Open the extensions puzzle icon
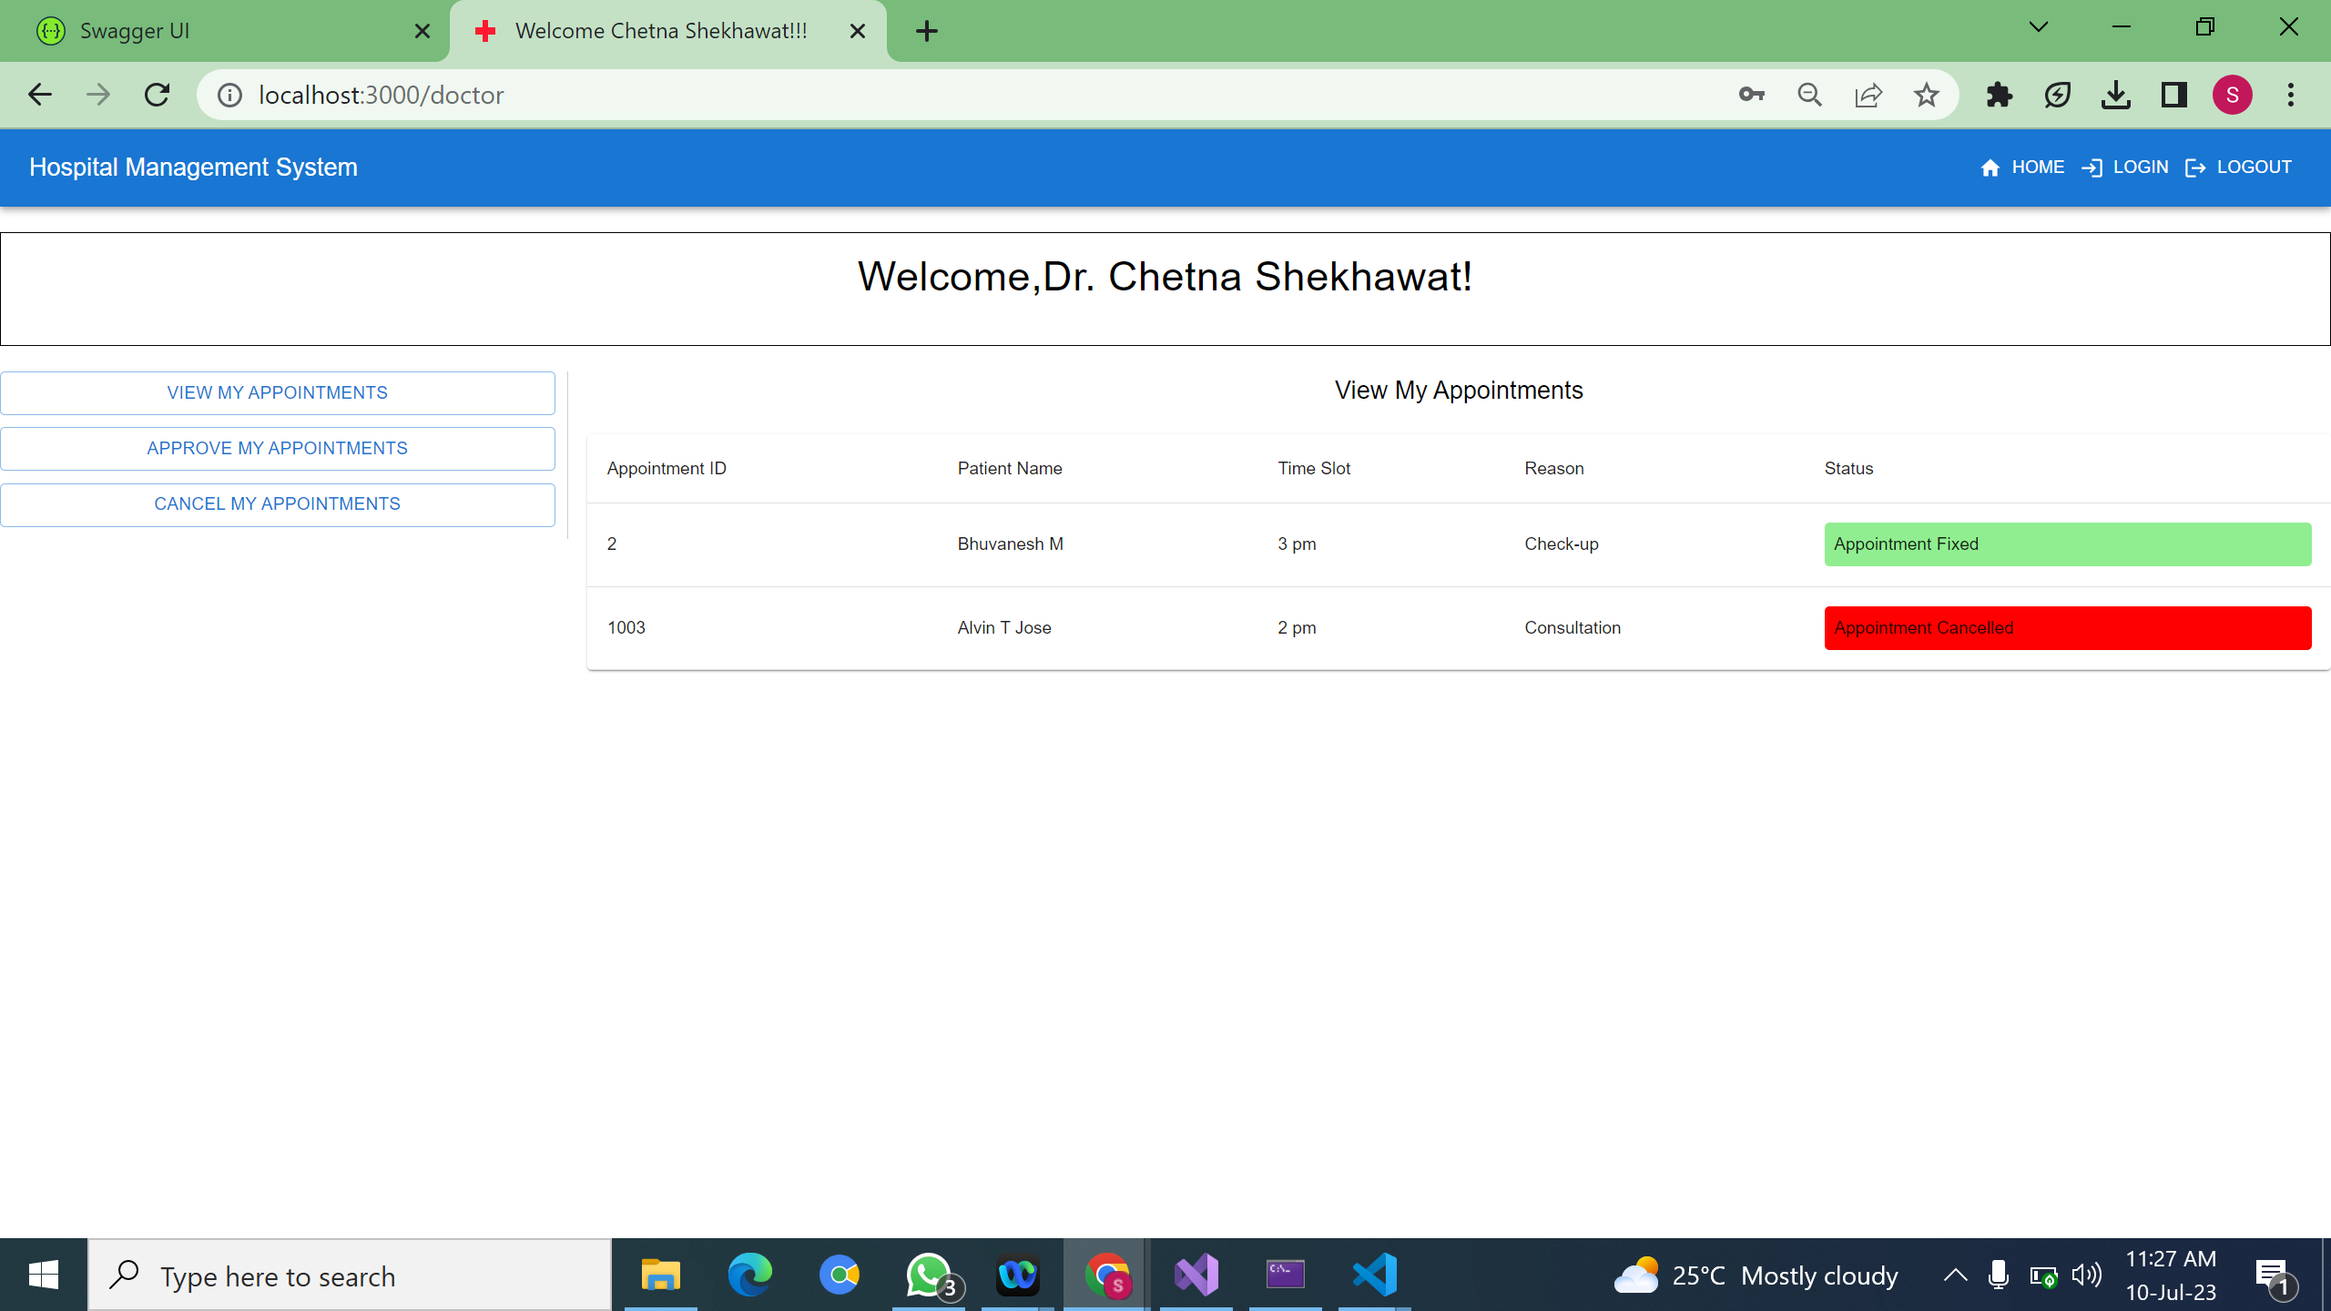 [1999, 94]
